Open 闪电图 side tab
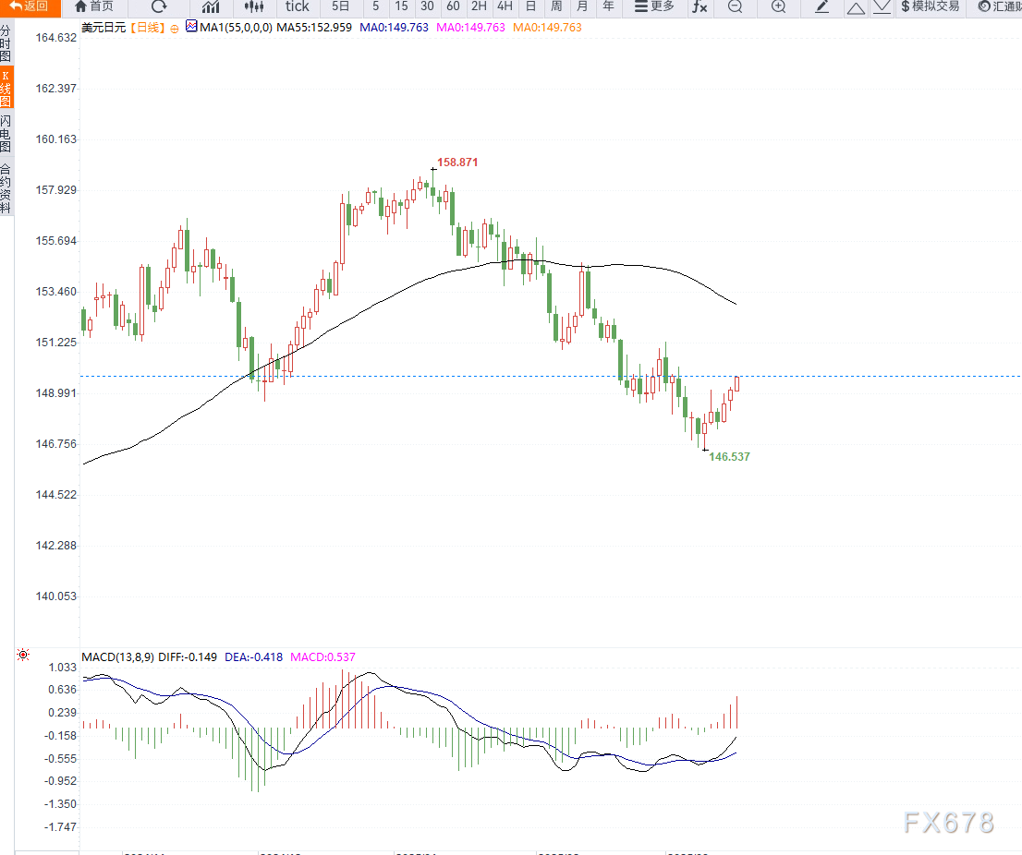Screen dimensions: 1022x855 coord(6,133)
